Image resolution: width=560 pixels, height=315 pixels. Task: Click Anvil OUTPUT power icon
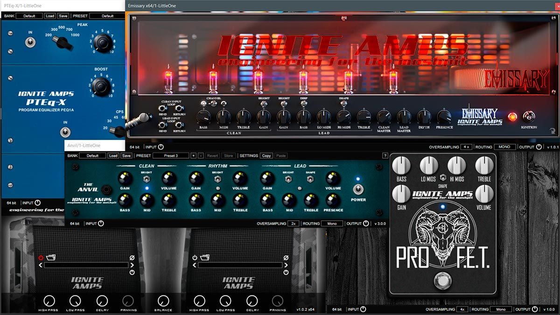pyautogui.click(x=366, y=224)
